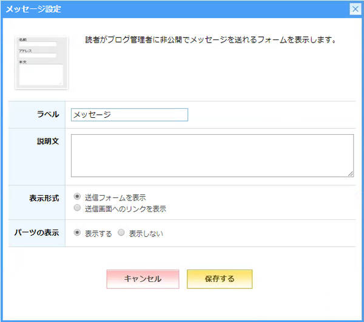Click the 表示形式 row heading

click(44, 198)
